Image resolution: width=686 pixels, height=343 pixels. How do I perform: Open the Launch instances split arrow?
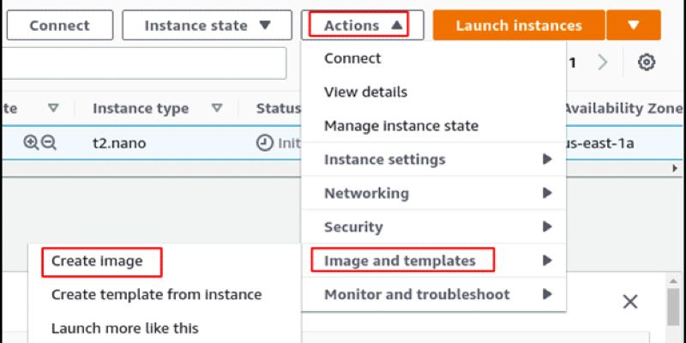[633, 25]
